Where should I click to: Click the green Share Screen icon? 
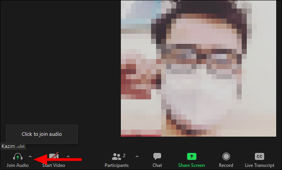[191, 156]
